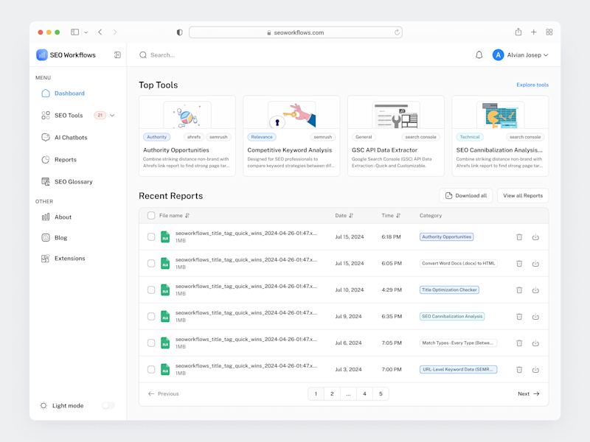This screenshot has width=590, height=442.
Task: Delete the Jul 10 4:29 PM report
Action: [519, 290]
